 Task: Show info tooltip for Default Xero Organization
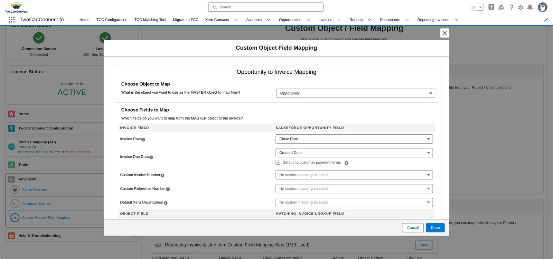point(166,203)
